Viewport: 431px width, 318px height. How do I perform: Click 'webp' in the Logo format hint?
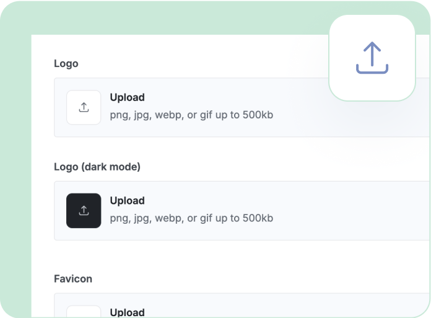(168, 115)
